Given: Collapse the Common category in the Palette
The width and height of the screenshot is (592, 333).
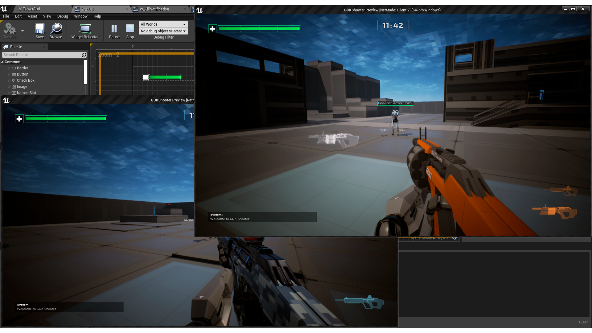Looking at the screenshot, I should [2, 62].
